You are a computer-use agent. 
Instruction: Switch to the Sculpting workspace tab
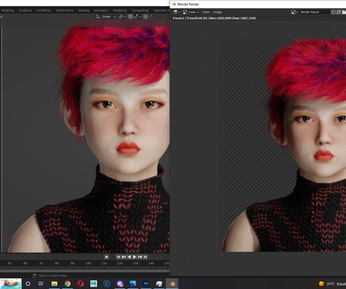pyautogui.click(x=25, y=10)
